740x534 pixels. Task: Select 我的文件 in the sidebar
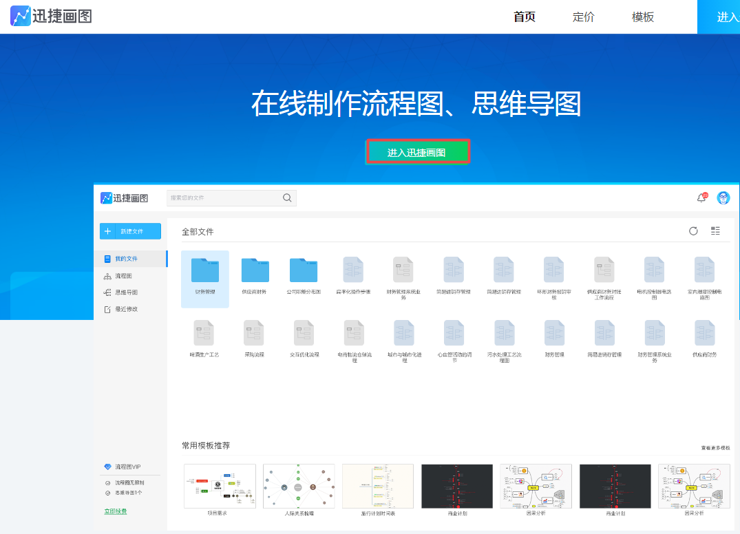131,259
